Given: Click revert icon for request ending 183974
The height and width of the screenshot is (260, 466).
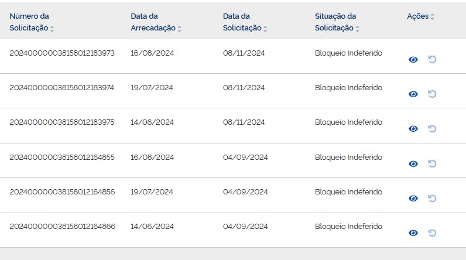Looking at the screenshot, I should pyautogui.click(x=432, y=94).
